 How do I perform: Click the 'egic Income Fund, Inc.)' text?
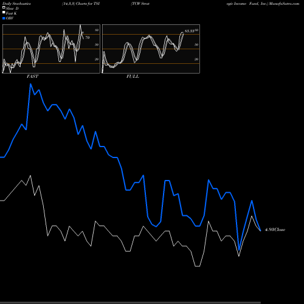click(247, 4)
